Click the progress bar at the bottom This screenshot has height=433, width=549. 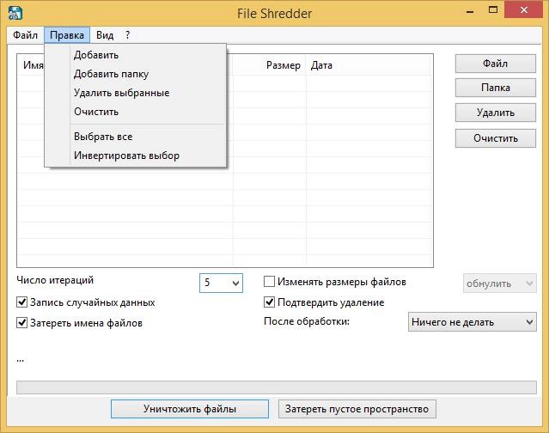coord(277,387)
